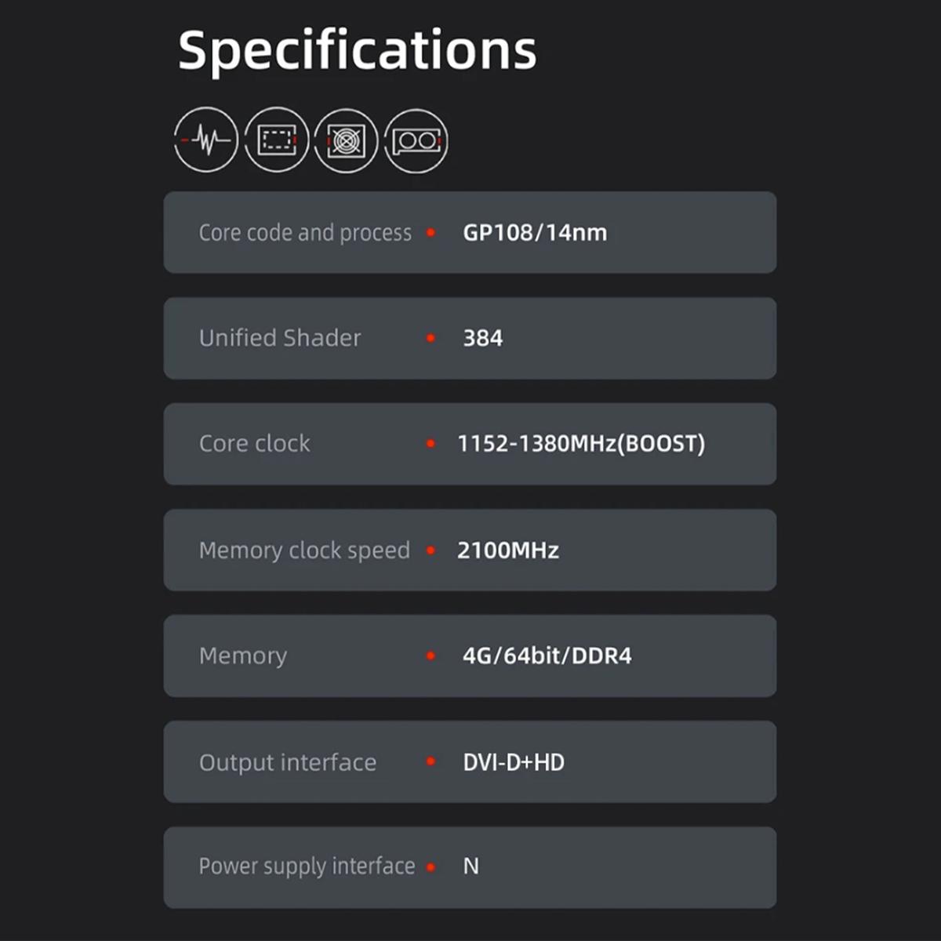This screenshot has width=941, height=941.
Task: Select the chip outline icon
Action: coord(276,140)
